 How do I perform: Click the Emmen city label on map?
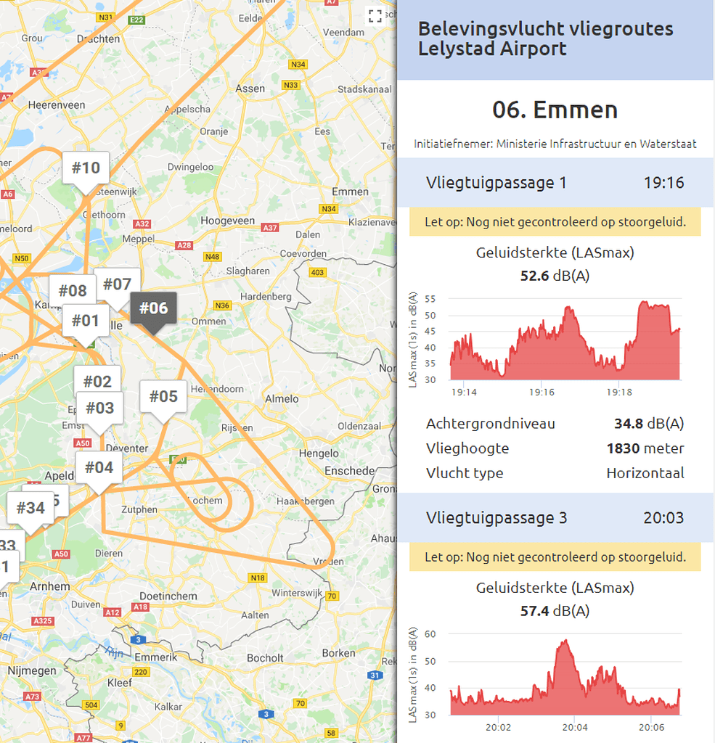click(350, 192)
